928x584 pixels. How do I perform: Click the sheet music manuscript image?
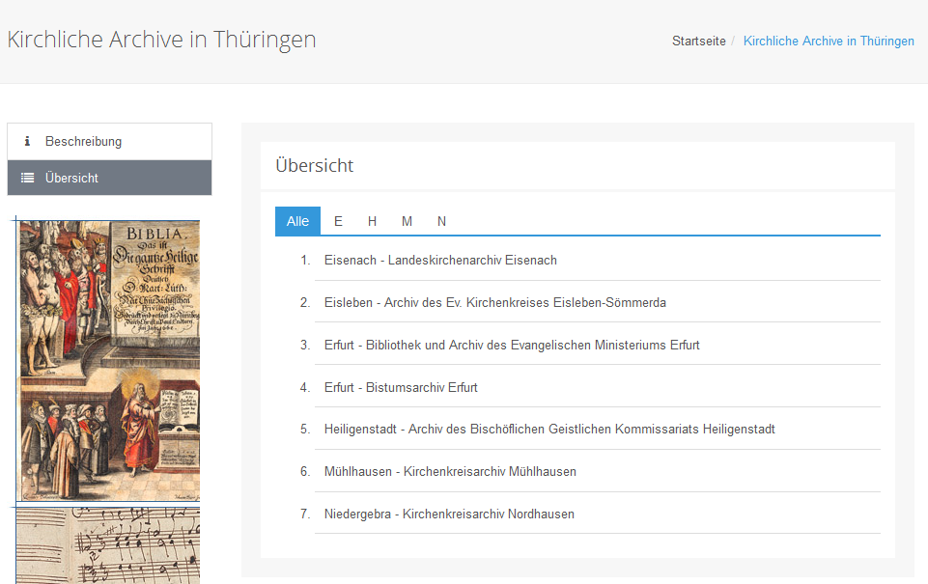tap(109, 546)
